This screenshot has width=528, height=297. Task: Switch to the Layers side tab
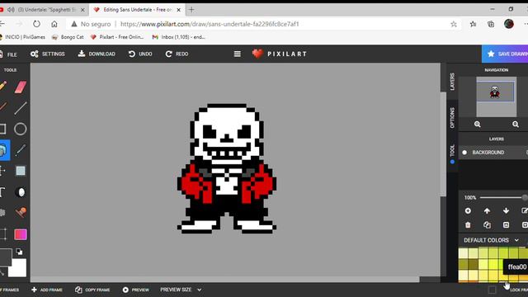pyautogui.click(x=452, y=82)
